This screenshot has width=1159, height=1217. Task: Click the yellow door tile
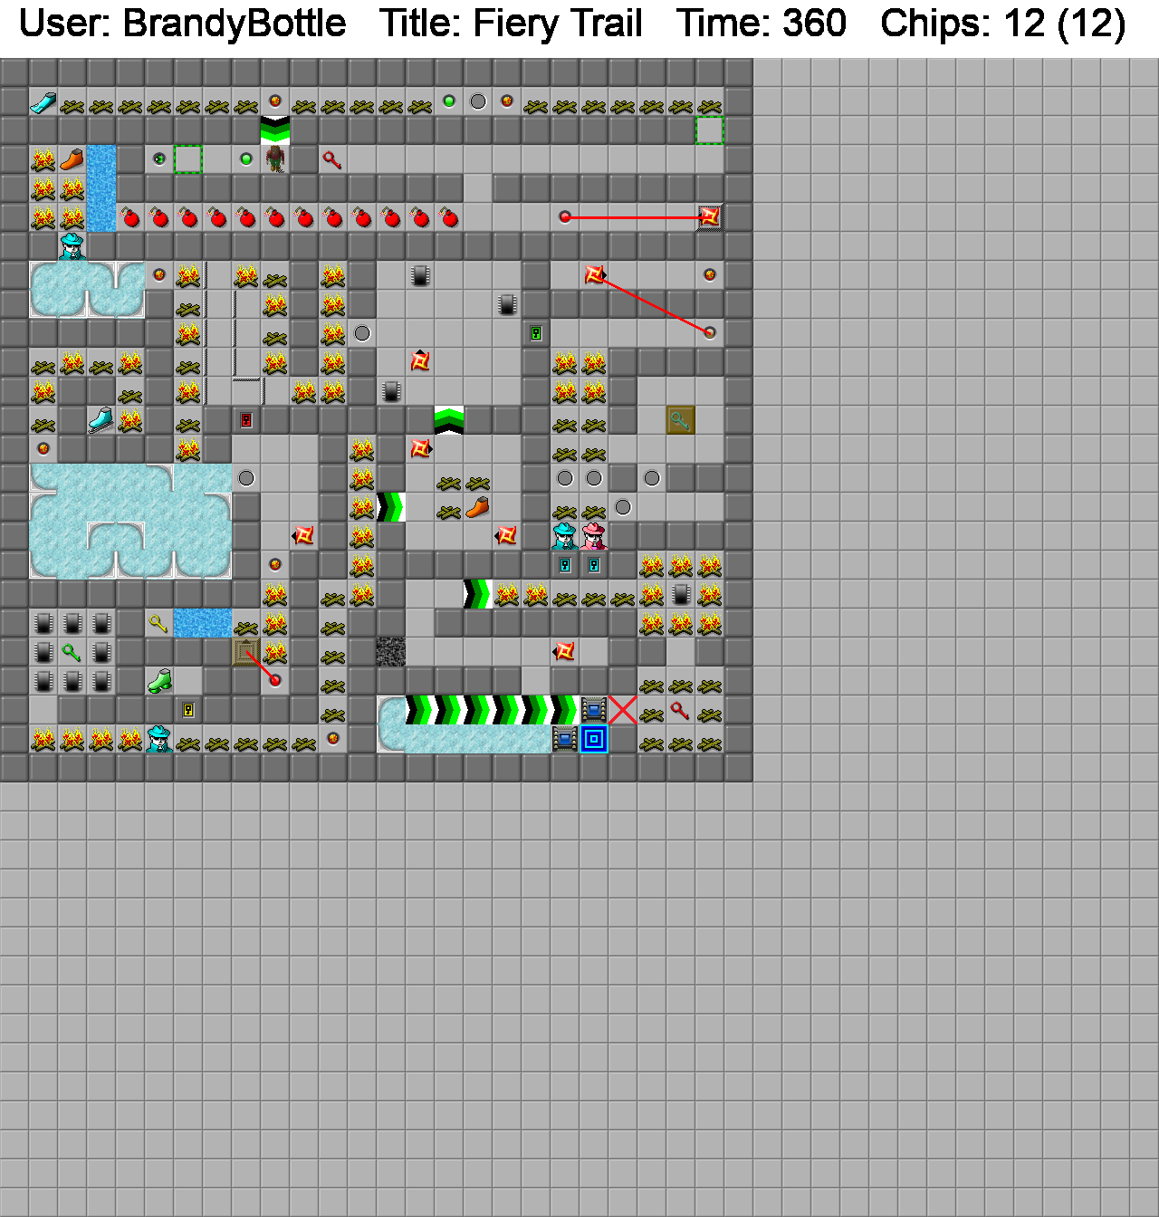[x=188, y=710]
